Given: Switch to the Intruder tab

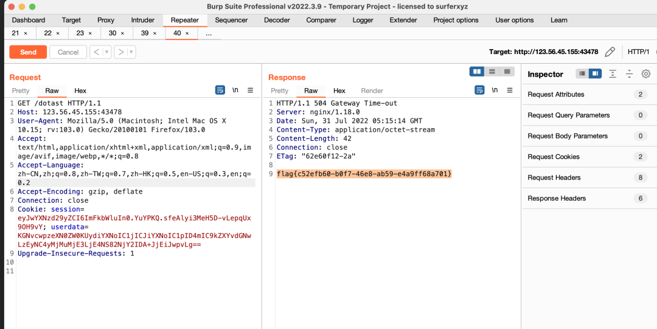Looking at the screenshot, I should tap(143, 20).
